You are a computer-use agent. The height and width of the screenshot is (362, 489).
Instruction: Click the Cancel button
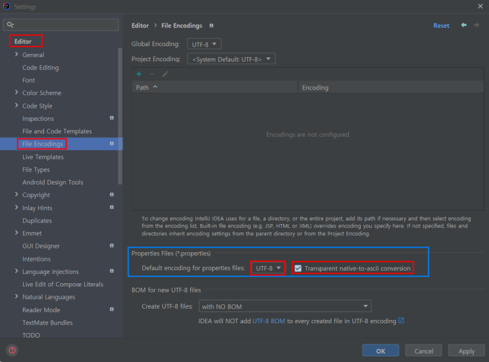[x=423, y=351]
